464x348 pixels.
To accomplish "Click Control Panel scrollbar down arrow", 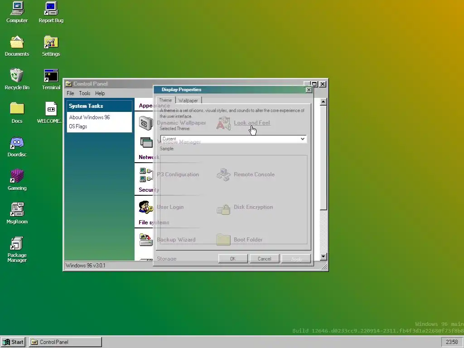I will (x=324, y=256).
